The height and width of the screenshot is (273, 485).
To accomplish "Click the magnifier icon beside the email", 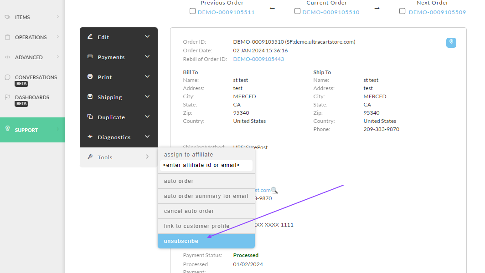I will tap(274, 190).
